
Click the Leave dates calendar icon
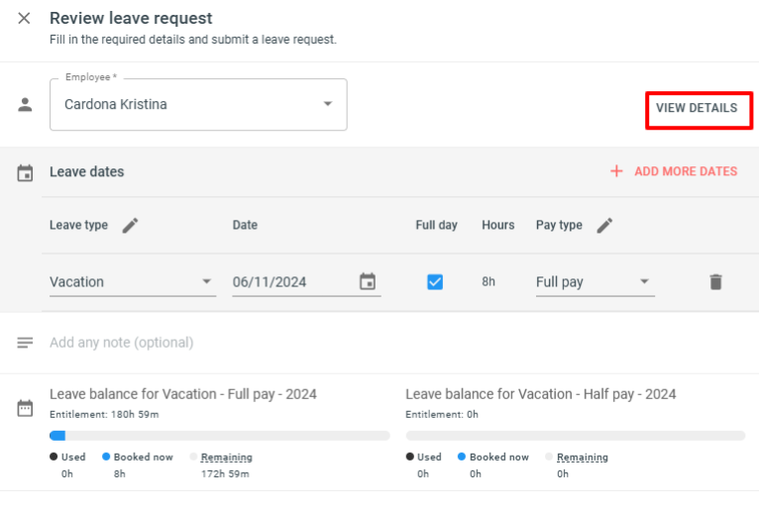pos(25,172)
